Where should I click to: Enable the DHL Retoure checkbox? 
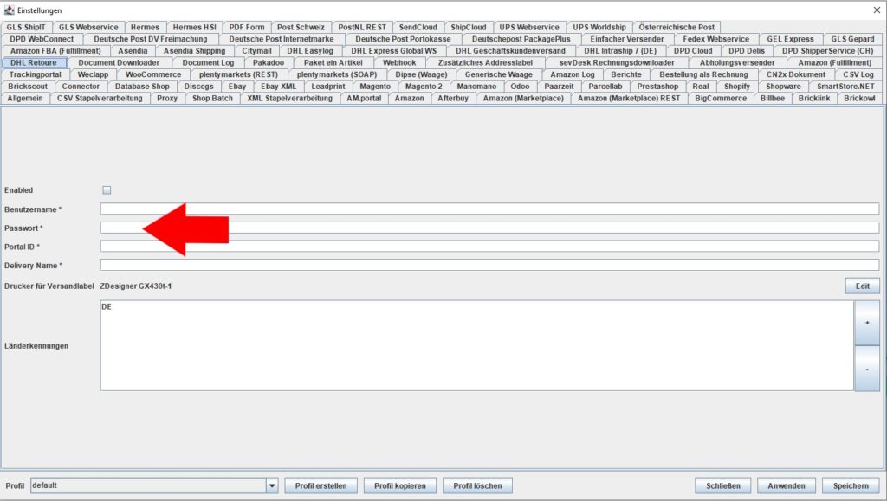tap(107, 190)
